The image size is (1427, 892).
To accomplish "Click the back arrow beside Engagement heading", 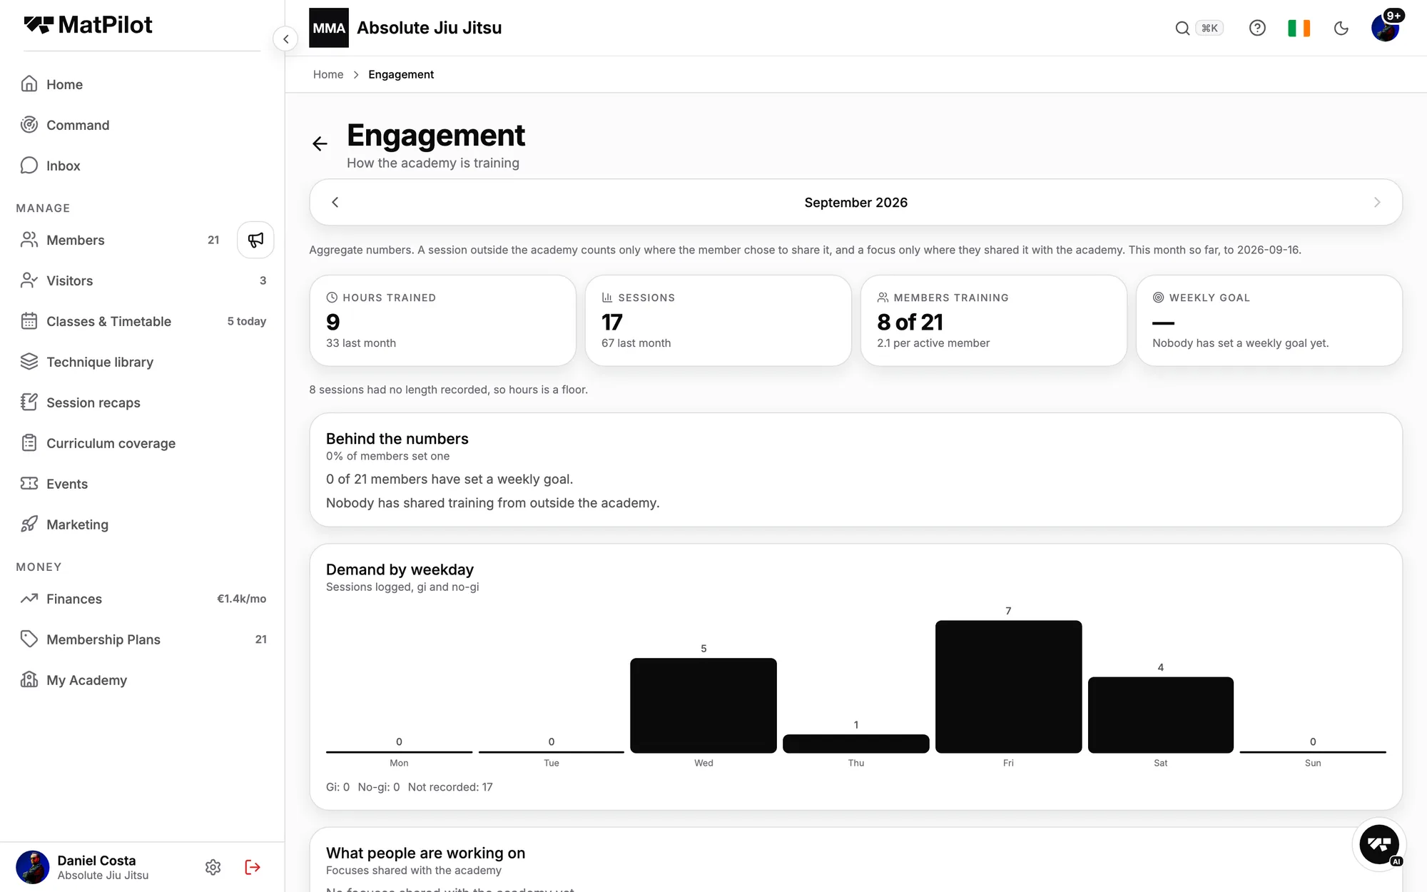I will (320, 143).
